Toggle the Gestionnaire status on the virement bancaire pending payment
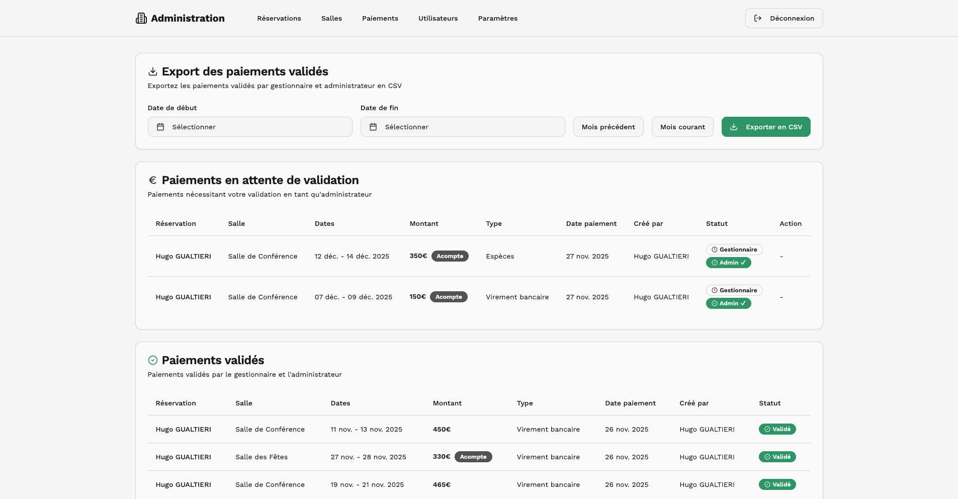 [x=735, y=290]
